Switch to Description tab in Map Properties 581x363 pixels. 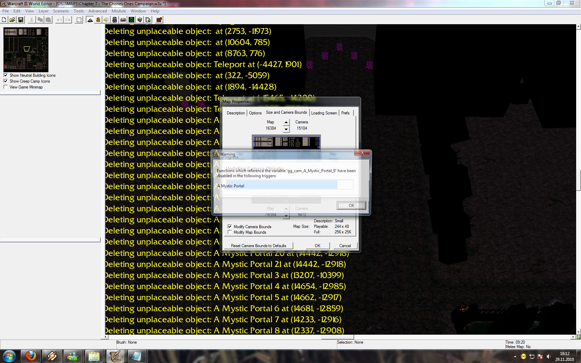(236, 113)
